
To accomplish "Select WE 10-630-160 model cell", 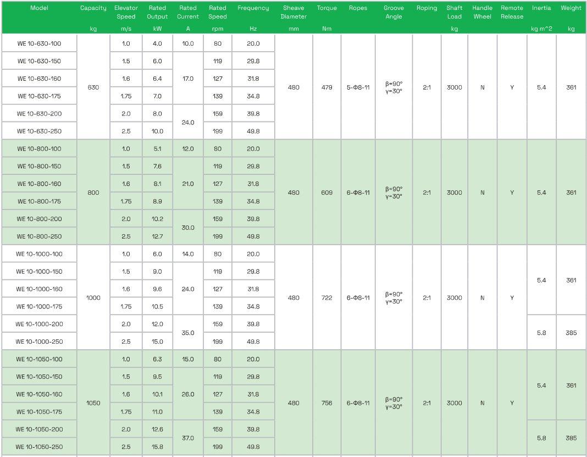I will pos(39,79).
